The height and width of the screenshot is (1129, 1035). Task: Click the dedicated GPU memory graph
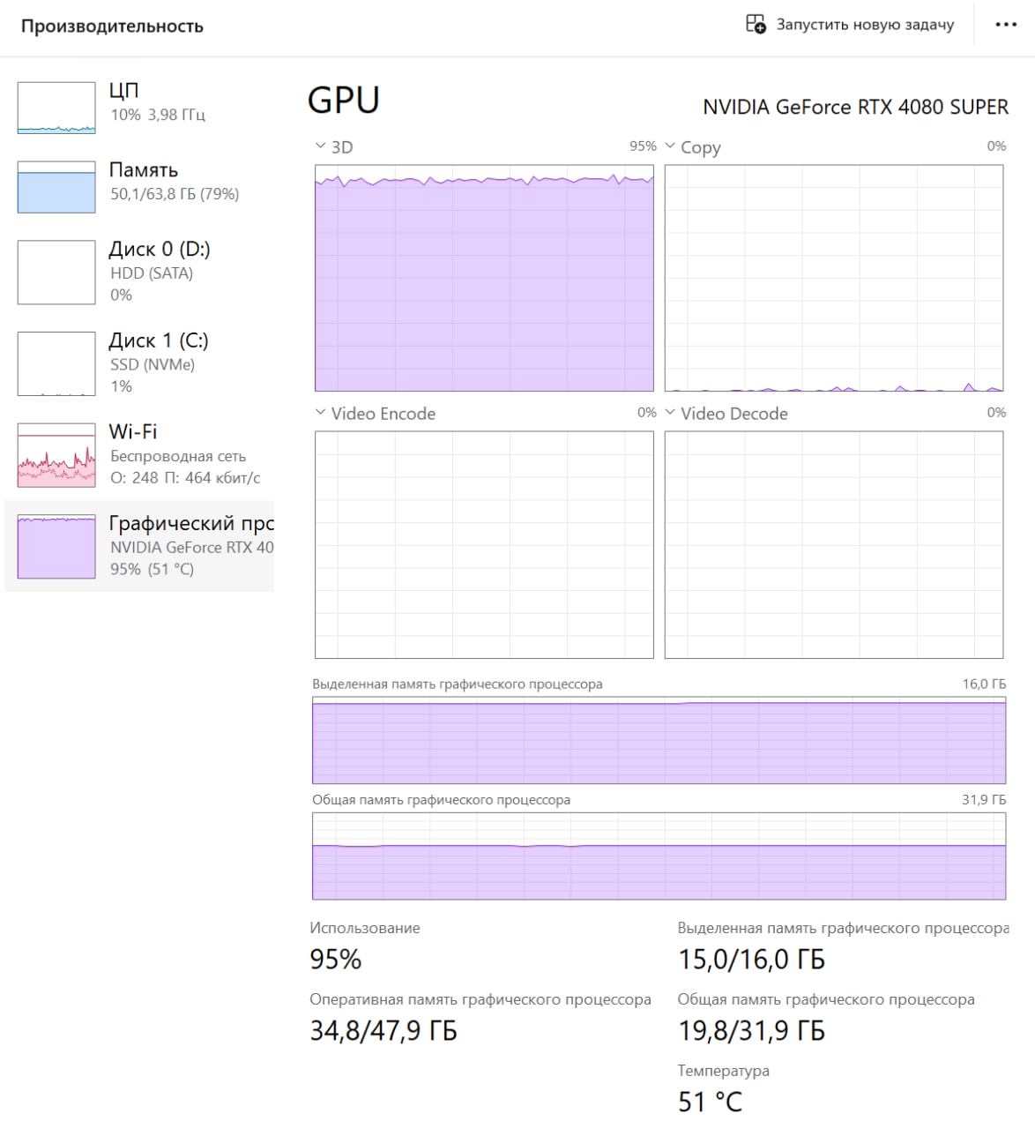[659, 740]
